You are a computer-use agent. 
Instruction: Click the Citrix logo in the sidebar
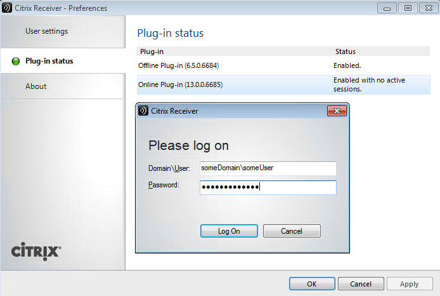[36, 251]
